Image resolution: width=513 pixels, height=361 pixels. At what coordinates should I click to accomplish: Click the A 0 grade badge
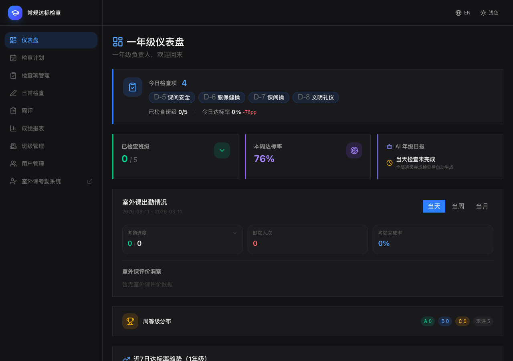tap(428, 321)
